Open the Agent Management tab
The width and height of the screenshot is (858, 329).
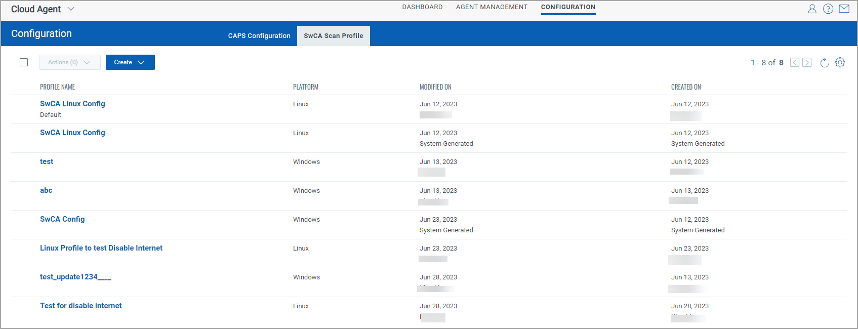[x=492, y=7]
